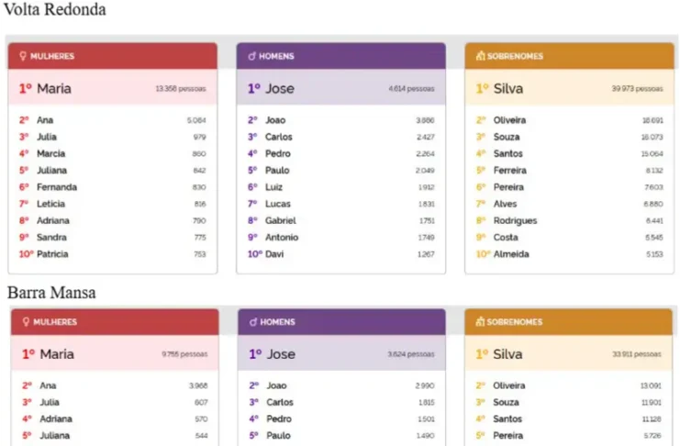The image size is (680, 446).
Task: Click Almeida, the 10th surname
Action: [510, 254]
